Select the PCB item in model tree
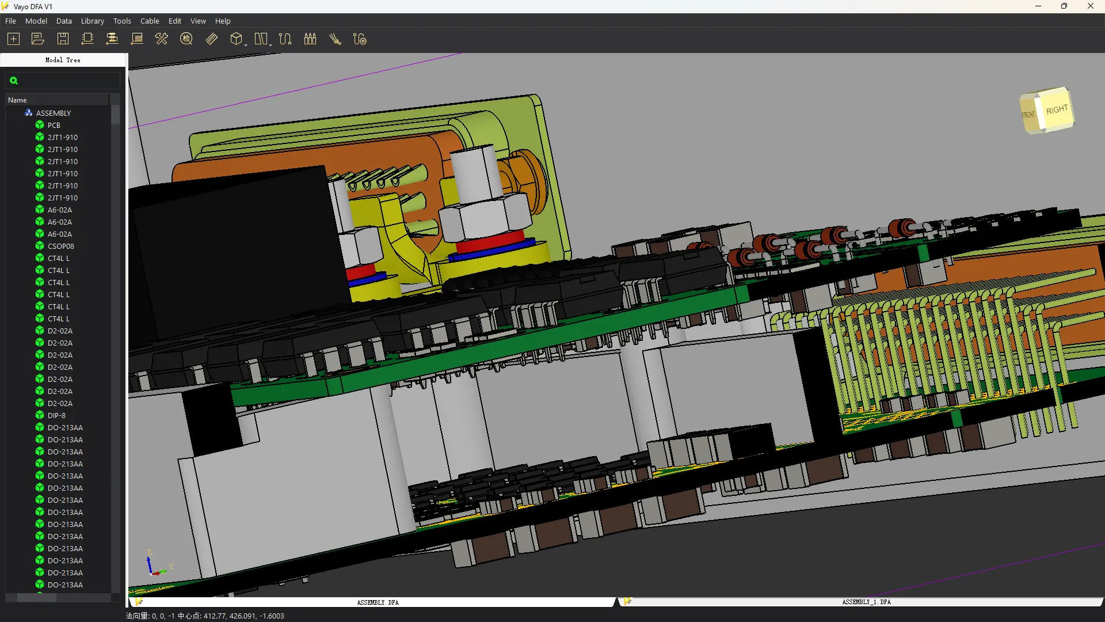1105x622 pixels. [54, 125]
